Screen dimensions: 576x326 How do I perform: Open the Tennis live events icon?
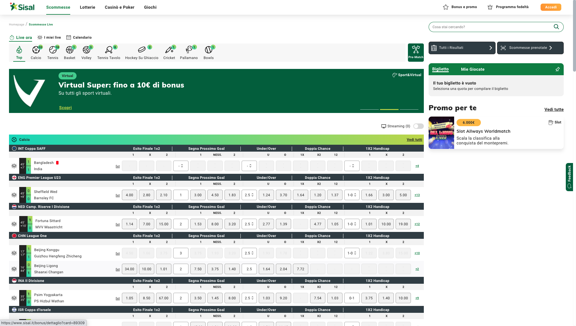coord(53,50)
